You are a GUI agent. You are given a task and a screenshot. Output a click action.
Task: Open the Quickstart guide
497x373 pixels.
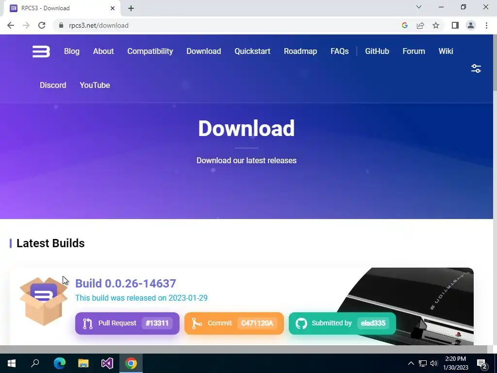(252, 51)
